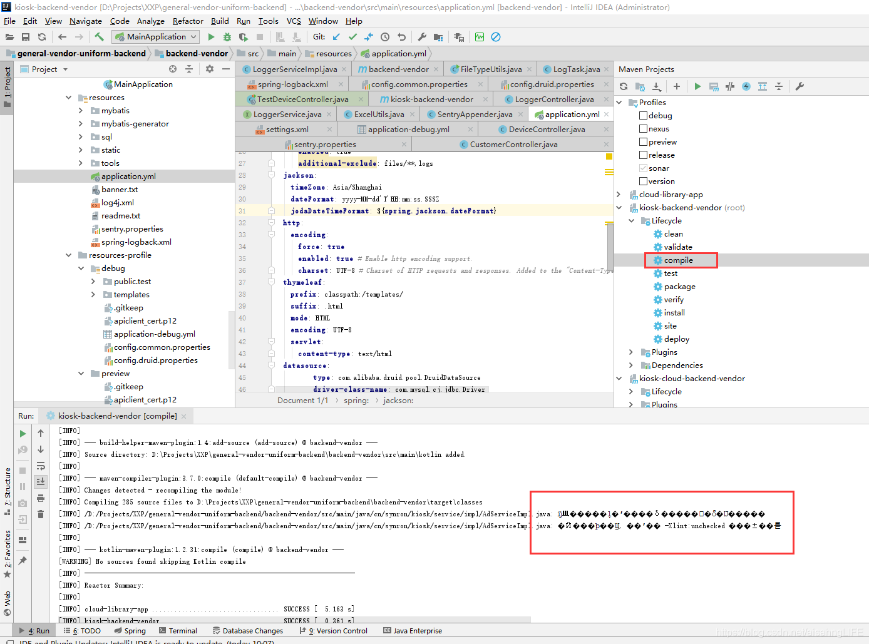869x644 pixels.
Task: Expand Dependencies node in Maven panel
Action: pyautogui.click(x=631, y=365)
